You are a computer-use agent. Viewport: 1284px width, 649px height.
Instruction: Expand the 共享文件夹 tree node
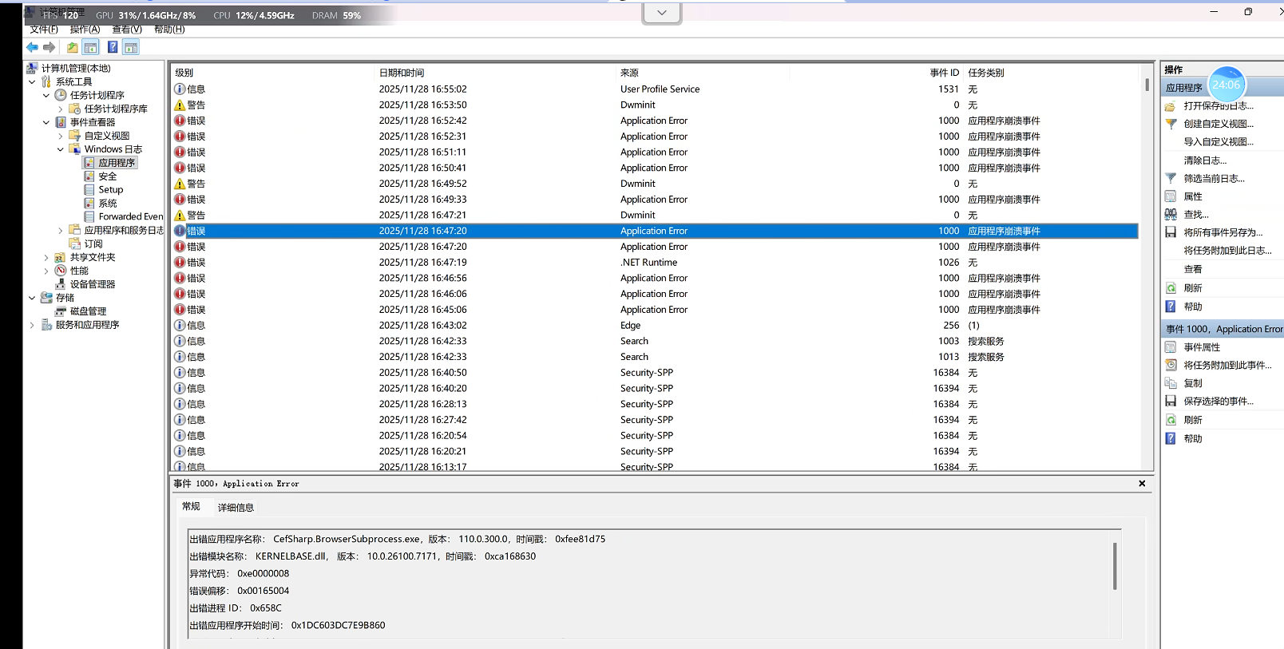coord(46,258)
